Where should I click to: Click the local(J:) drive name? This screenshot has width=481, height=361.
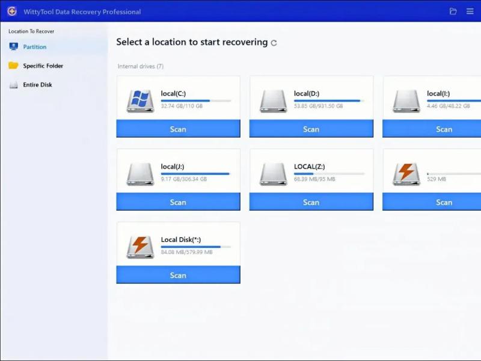pyautogui.click(x=173, y=167)
